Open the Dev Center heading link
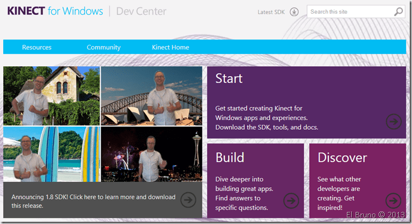This screenshot has width=412, height=224. tap(141, 11)
